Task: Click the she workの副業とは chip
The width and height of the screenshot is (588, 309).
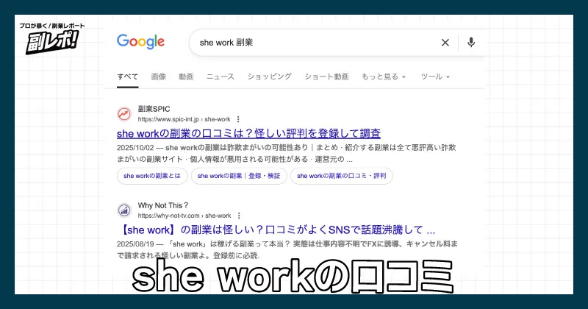Action: (152, 176)
